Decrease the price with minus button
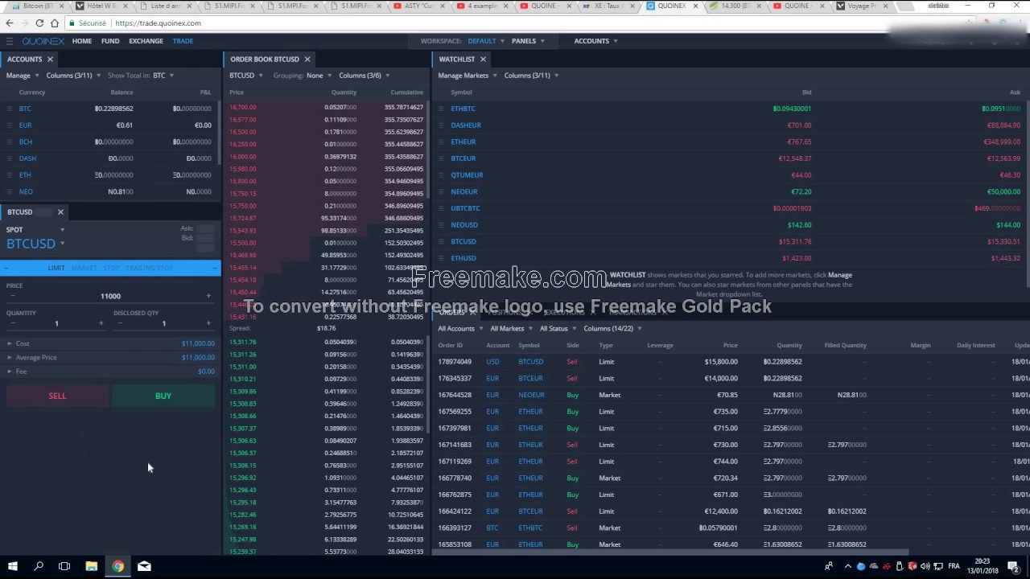Screen dimensions: 1030x579 coord(12,296)
